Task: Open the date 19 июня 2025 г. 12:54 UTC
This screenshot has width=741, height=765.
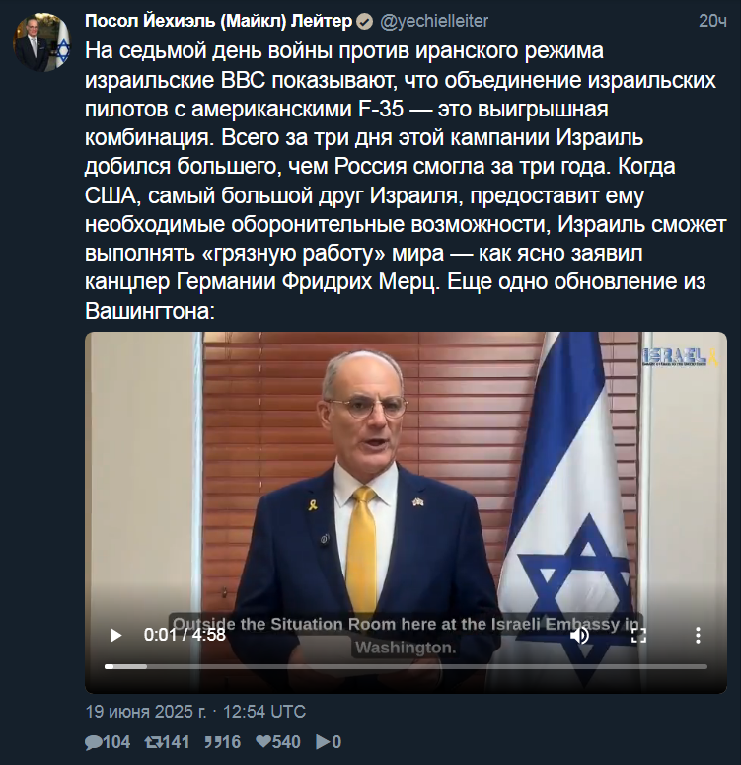Action: [195, 712]
